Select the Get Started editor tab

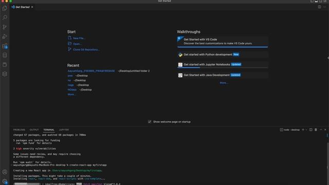pos(23,7)
